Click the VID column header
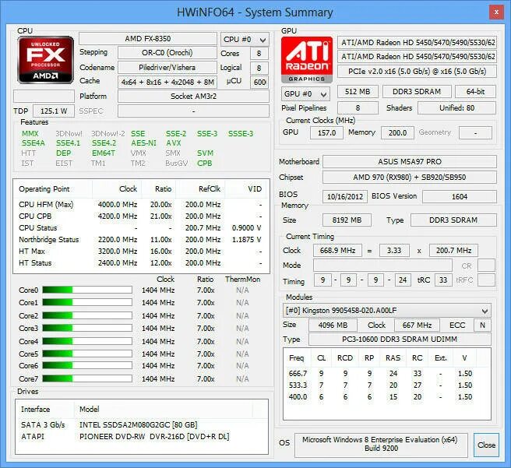 click(247, 189)
